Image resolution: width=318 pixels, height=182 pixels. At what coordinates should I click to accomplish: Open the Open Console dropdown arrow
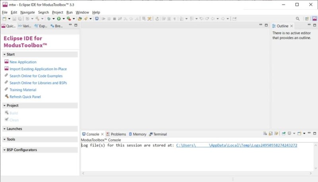304,134
